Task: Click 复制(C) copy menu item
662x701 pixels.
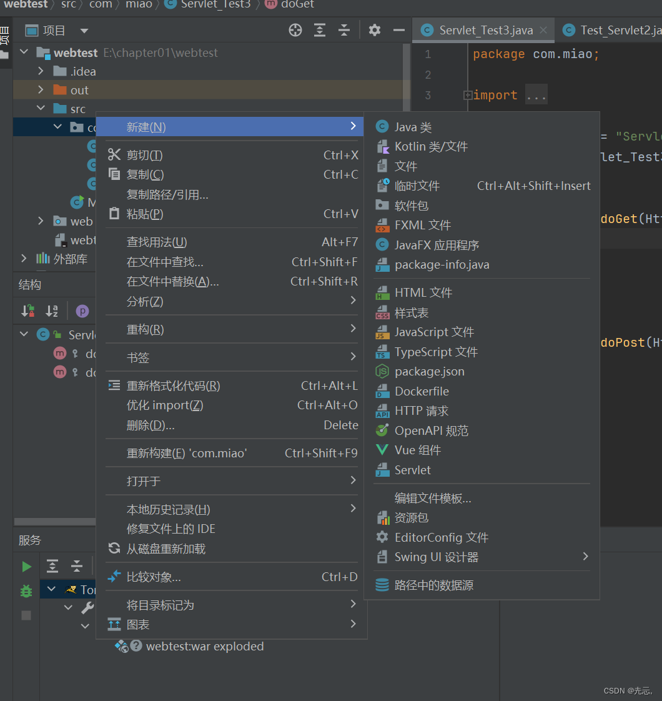Action: click(232, 175)
